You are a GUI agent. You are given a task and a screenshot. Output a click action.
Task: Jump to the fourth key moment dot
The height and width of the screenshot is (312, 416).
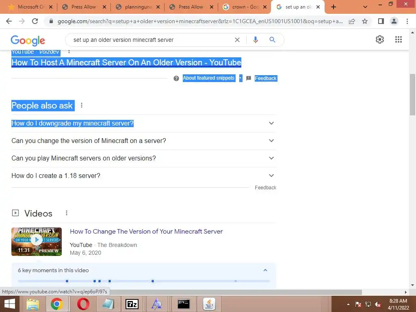110,281
